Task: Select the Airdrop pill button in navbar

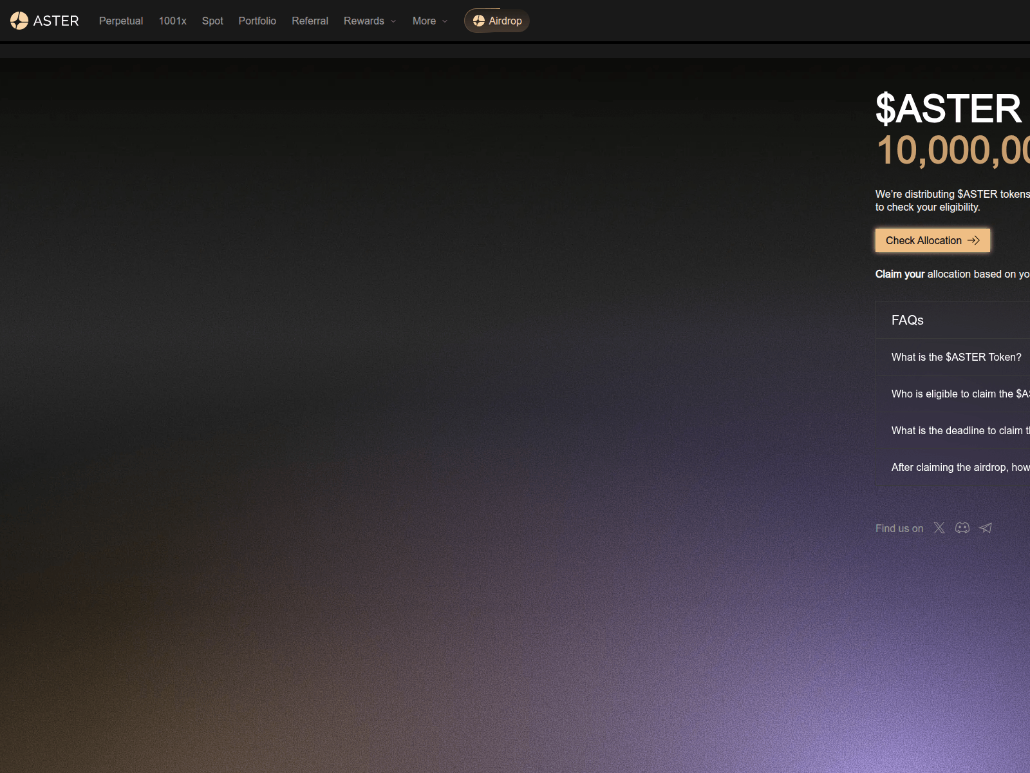Action: pyautogui.click(x=497, y=21)
